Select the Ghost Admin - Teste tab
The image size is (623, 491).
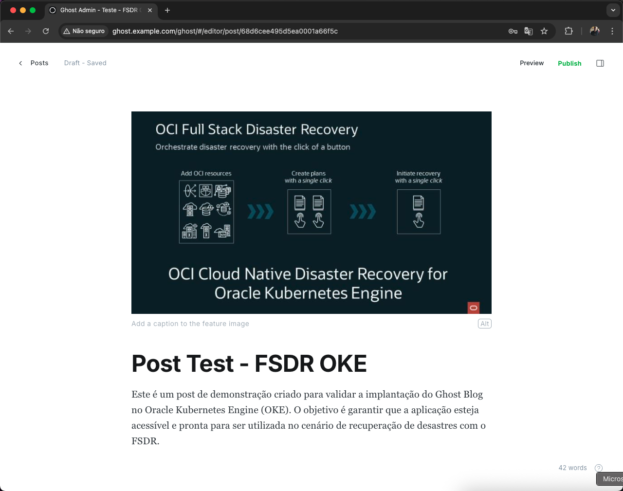tap(101, 10)
